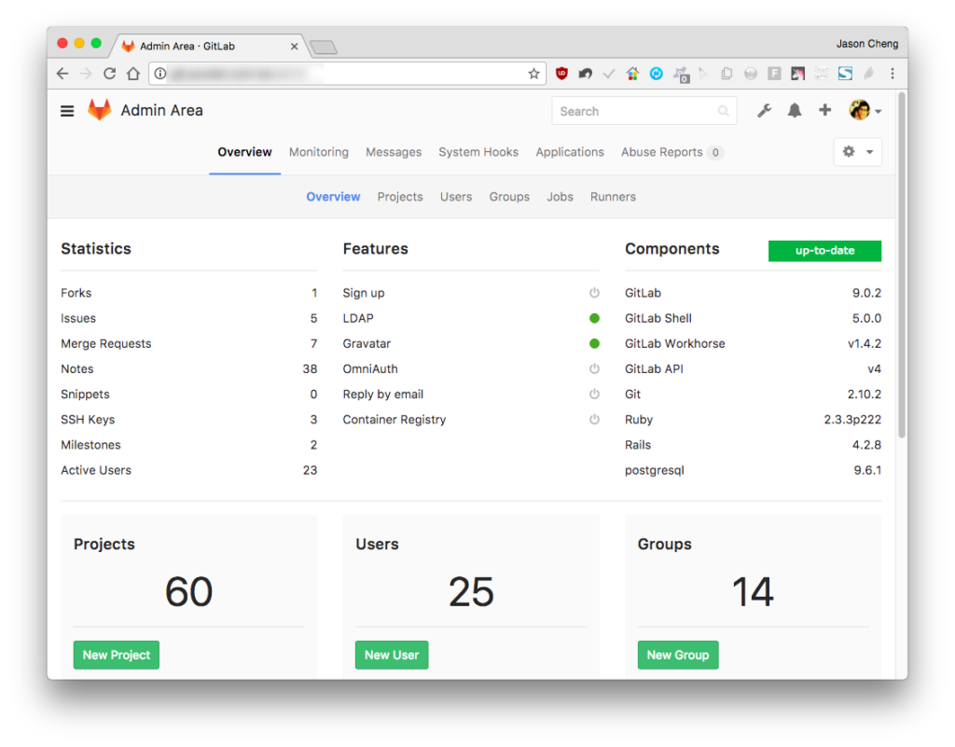Focus the Search input field
Screen dimensions: 955x747
(644, 111)
